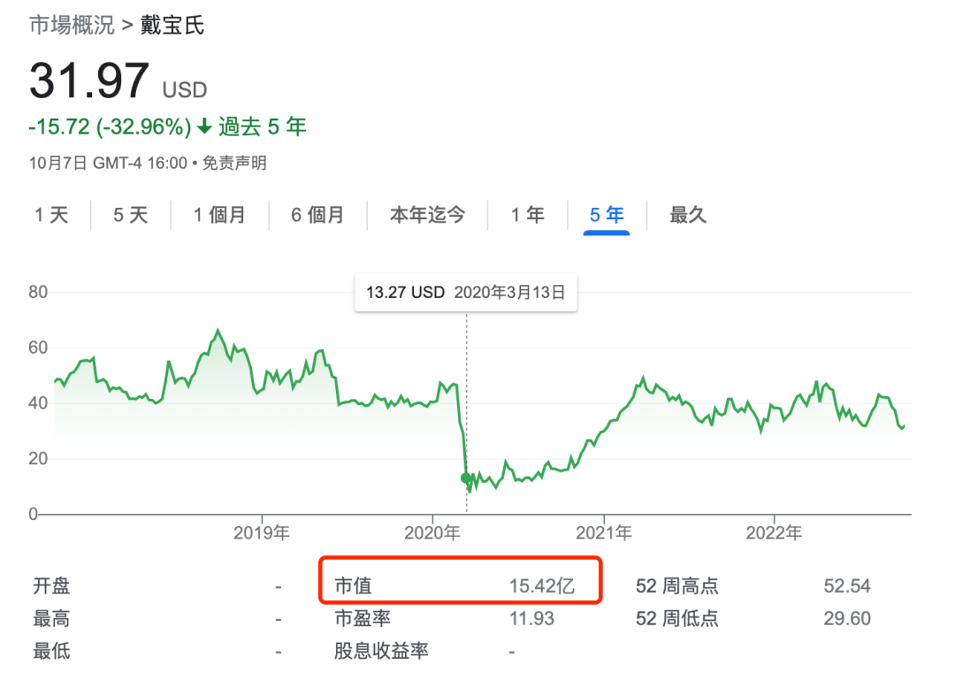Click the green data point on chart
Screen dimensions: 955x673
tap(467, 478)
